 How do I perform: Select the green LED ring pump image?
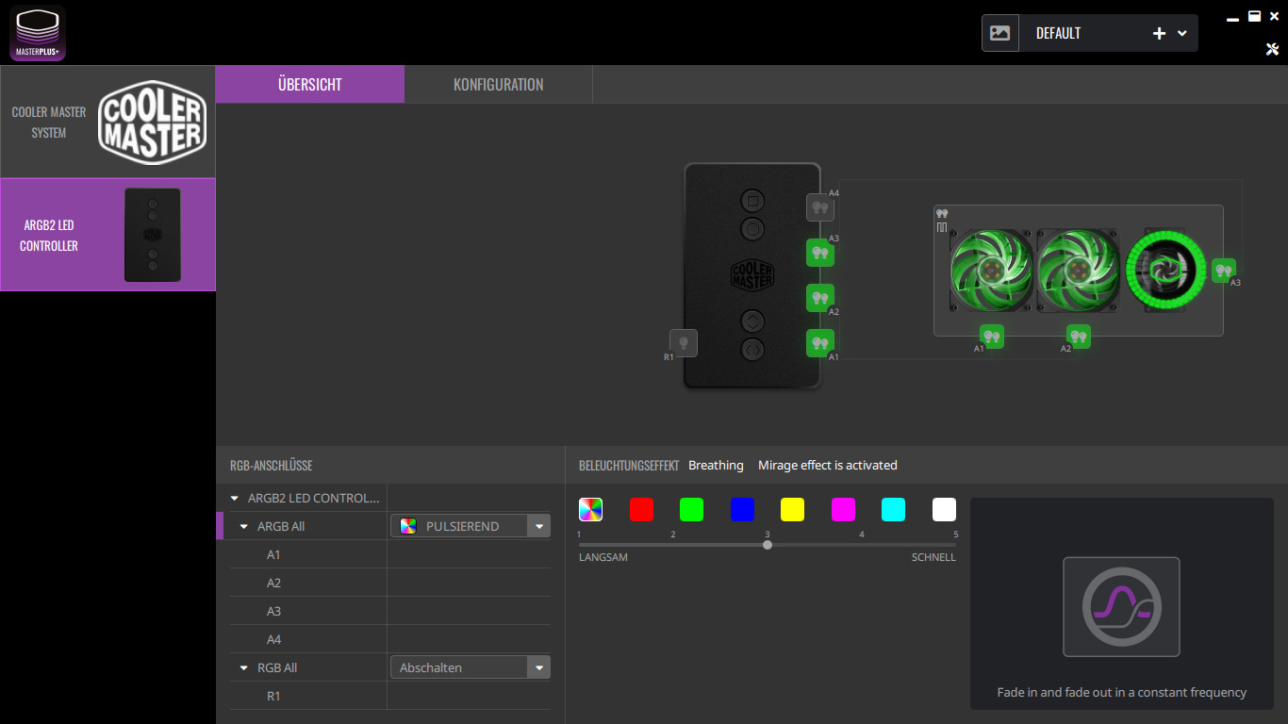tap(1166, 271)
